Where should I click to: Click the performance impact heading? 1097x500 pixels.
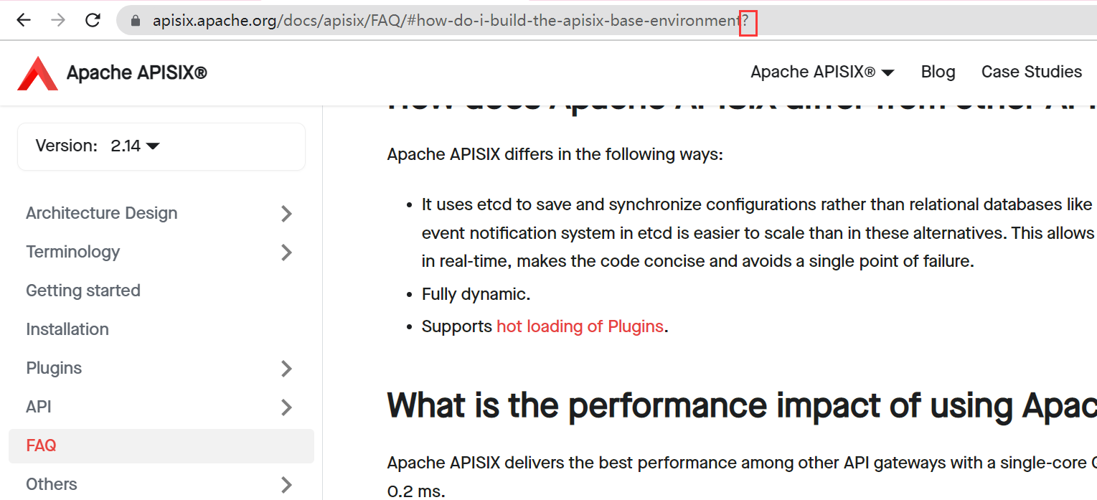coord(742,405)
